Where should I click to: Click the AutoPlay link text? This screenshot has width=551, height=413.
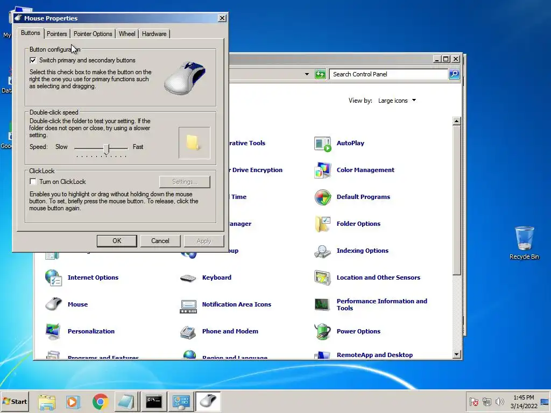click(x=350, y=143)
